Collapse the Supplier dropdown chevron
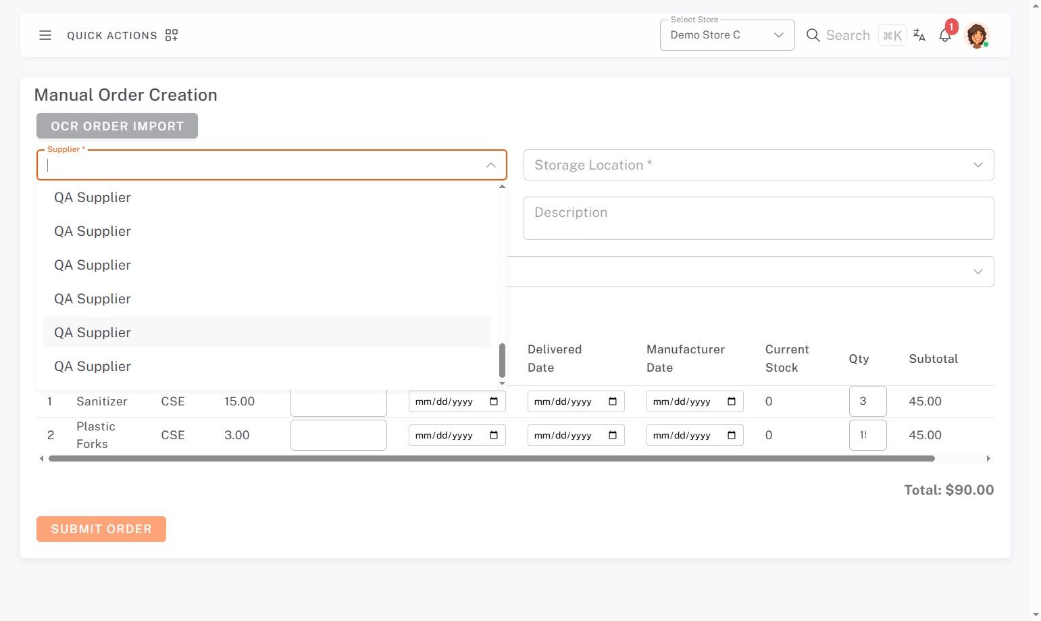The image size is (1041, 621). pos(491,165)
